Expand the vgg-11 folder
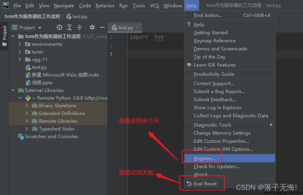 pos(20,60)
